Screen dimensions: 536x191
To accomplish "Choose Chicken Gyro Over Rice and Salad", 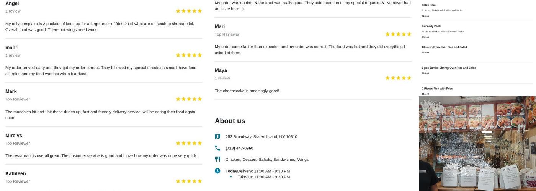I will [x=444, y=47].
